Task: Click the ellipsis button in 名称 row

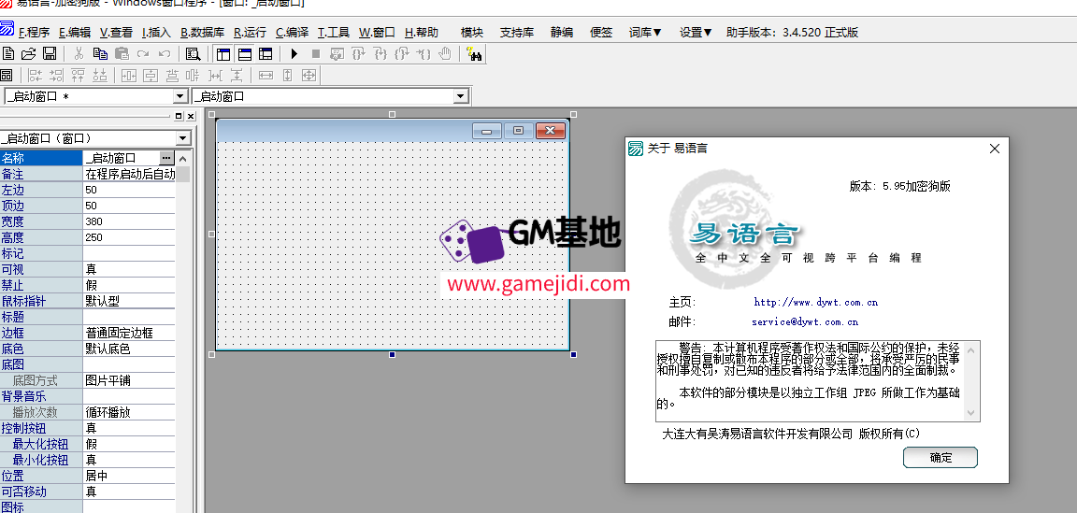Action: click(166, 158)
